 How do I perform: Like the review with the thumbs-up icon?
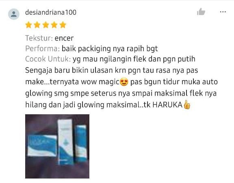201,12
